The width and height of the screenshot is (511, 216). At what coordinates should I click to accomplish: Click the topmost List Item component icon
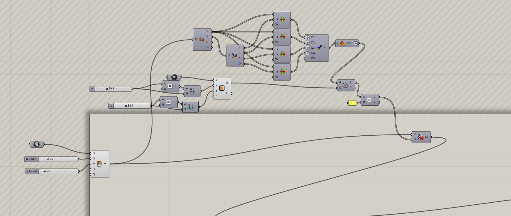coord(282,20)
